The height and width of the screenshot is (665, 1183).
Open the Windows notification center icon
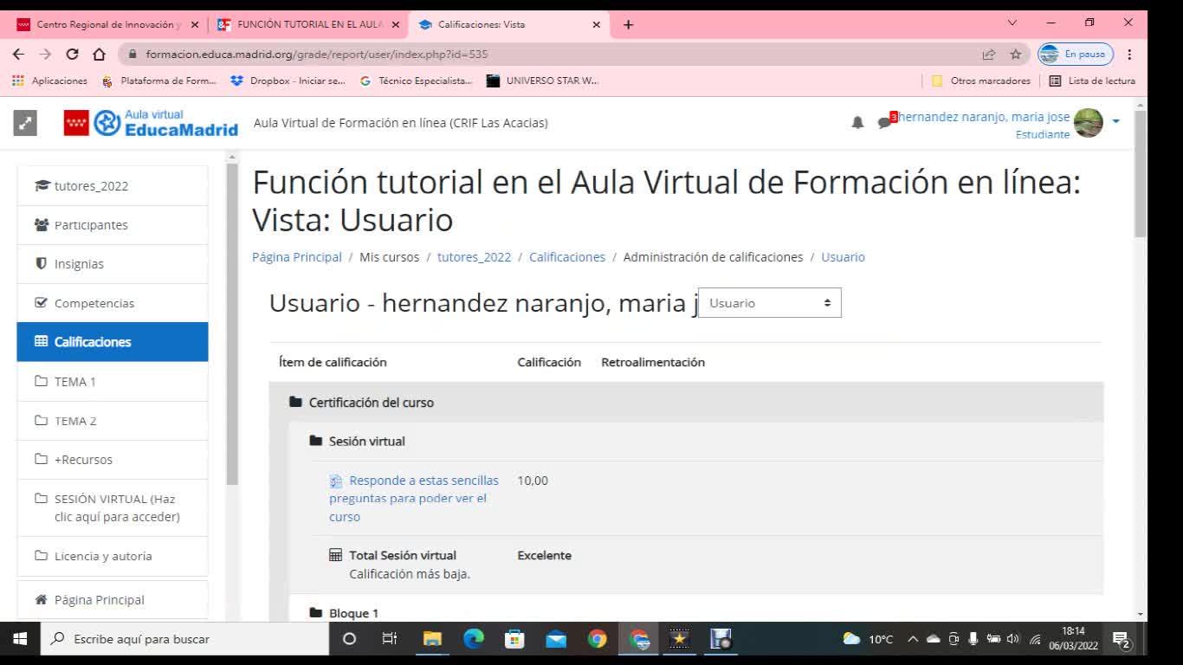click(x=1123, y=640)
